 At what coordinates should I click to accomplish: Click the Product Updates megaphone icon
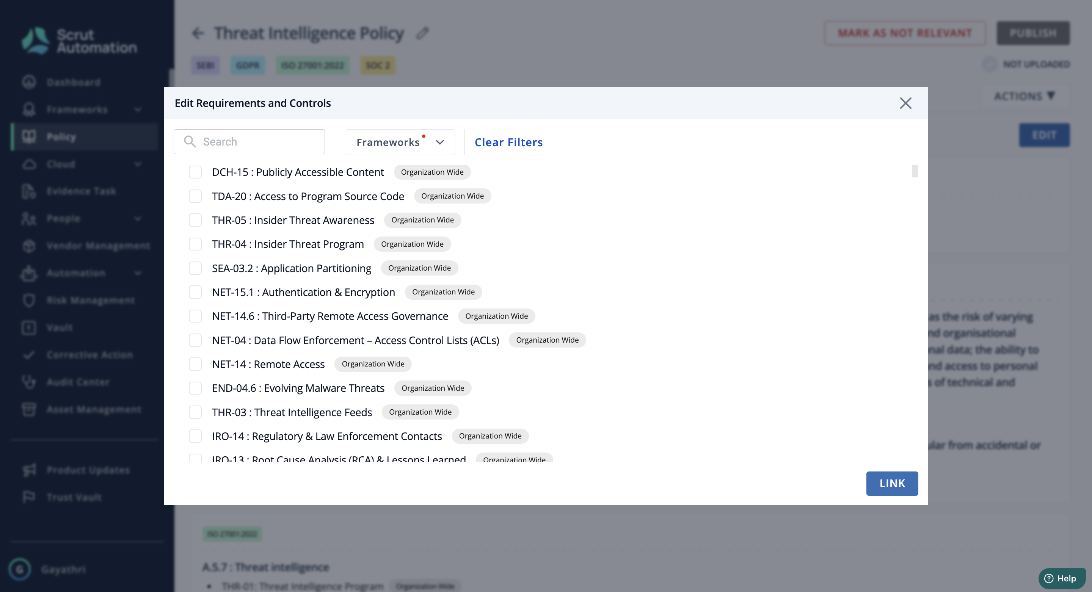[x=29, y=470]
